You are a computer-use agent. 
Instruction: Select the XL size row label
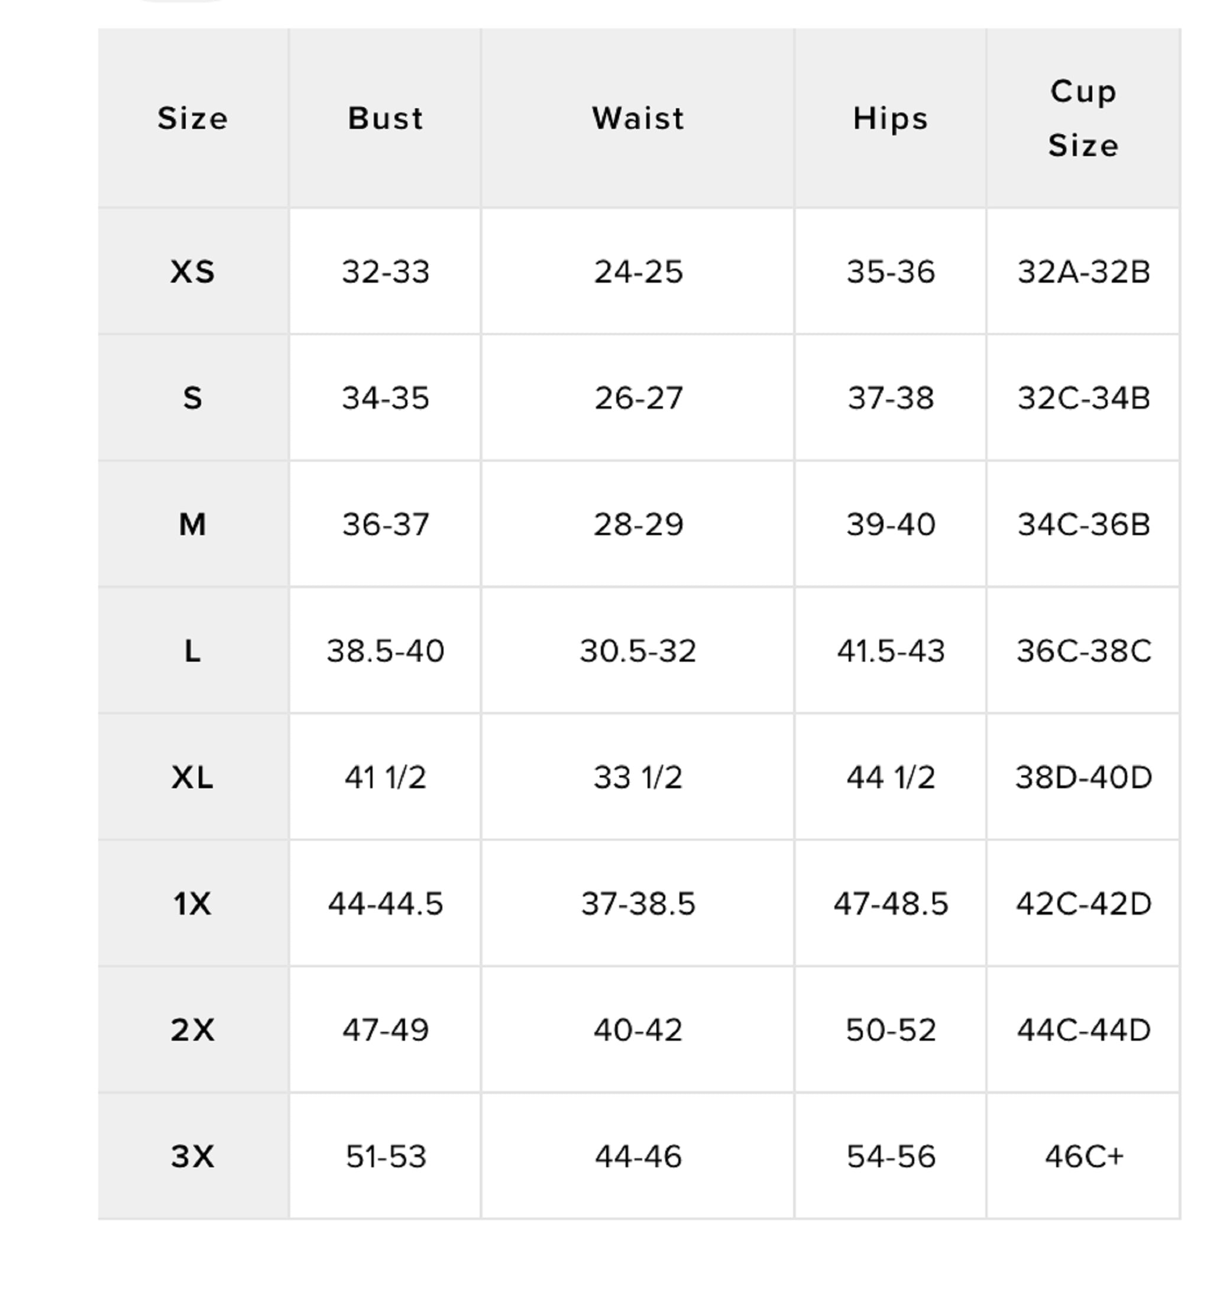[193, 777]
